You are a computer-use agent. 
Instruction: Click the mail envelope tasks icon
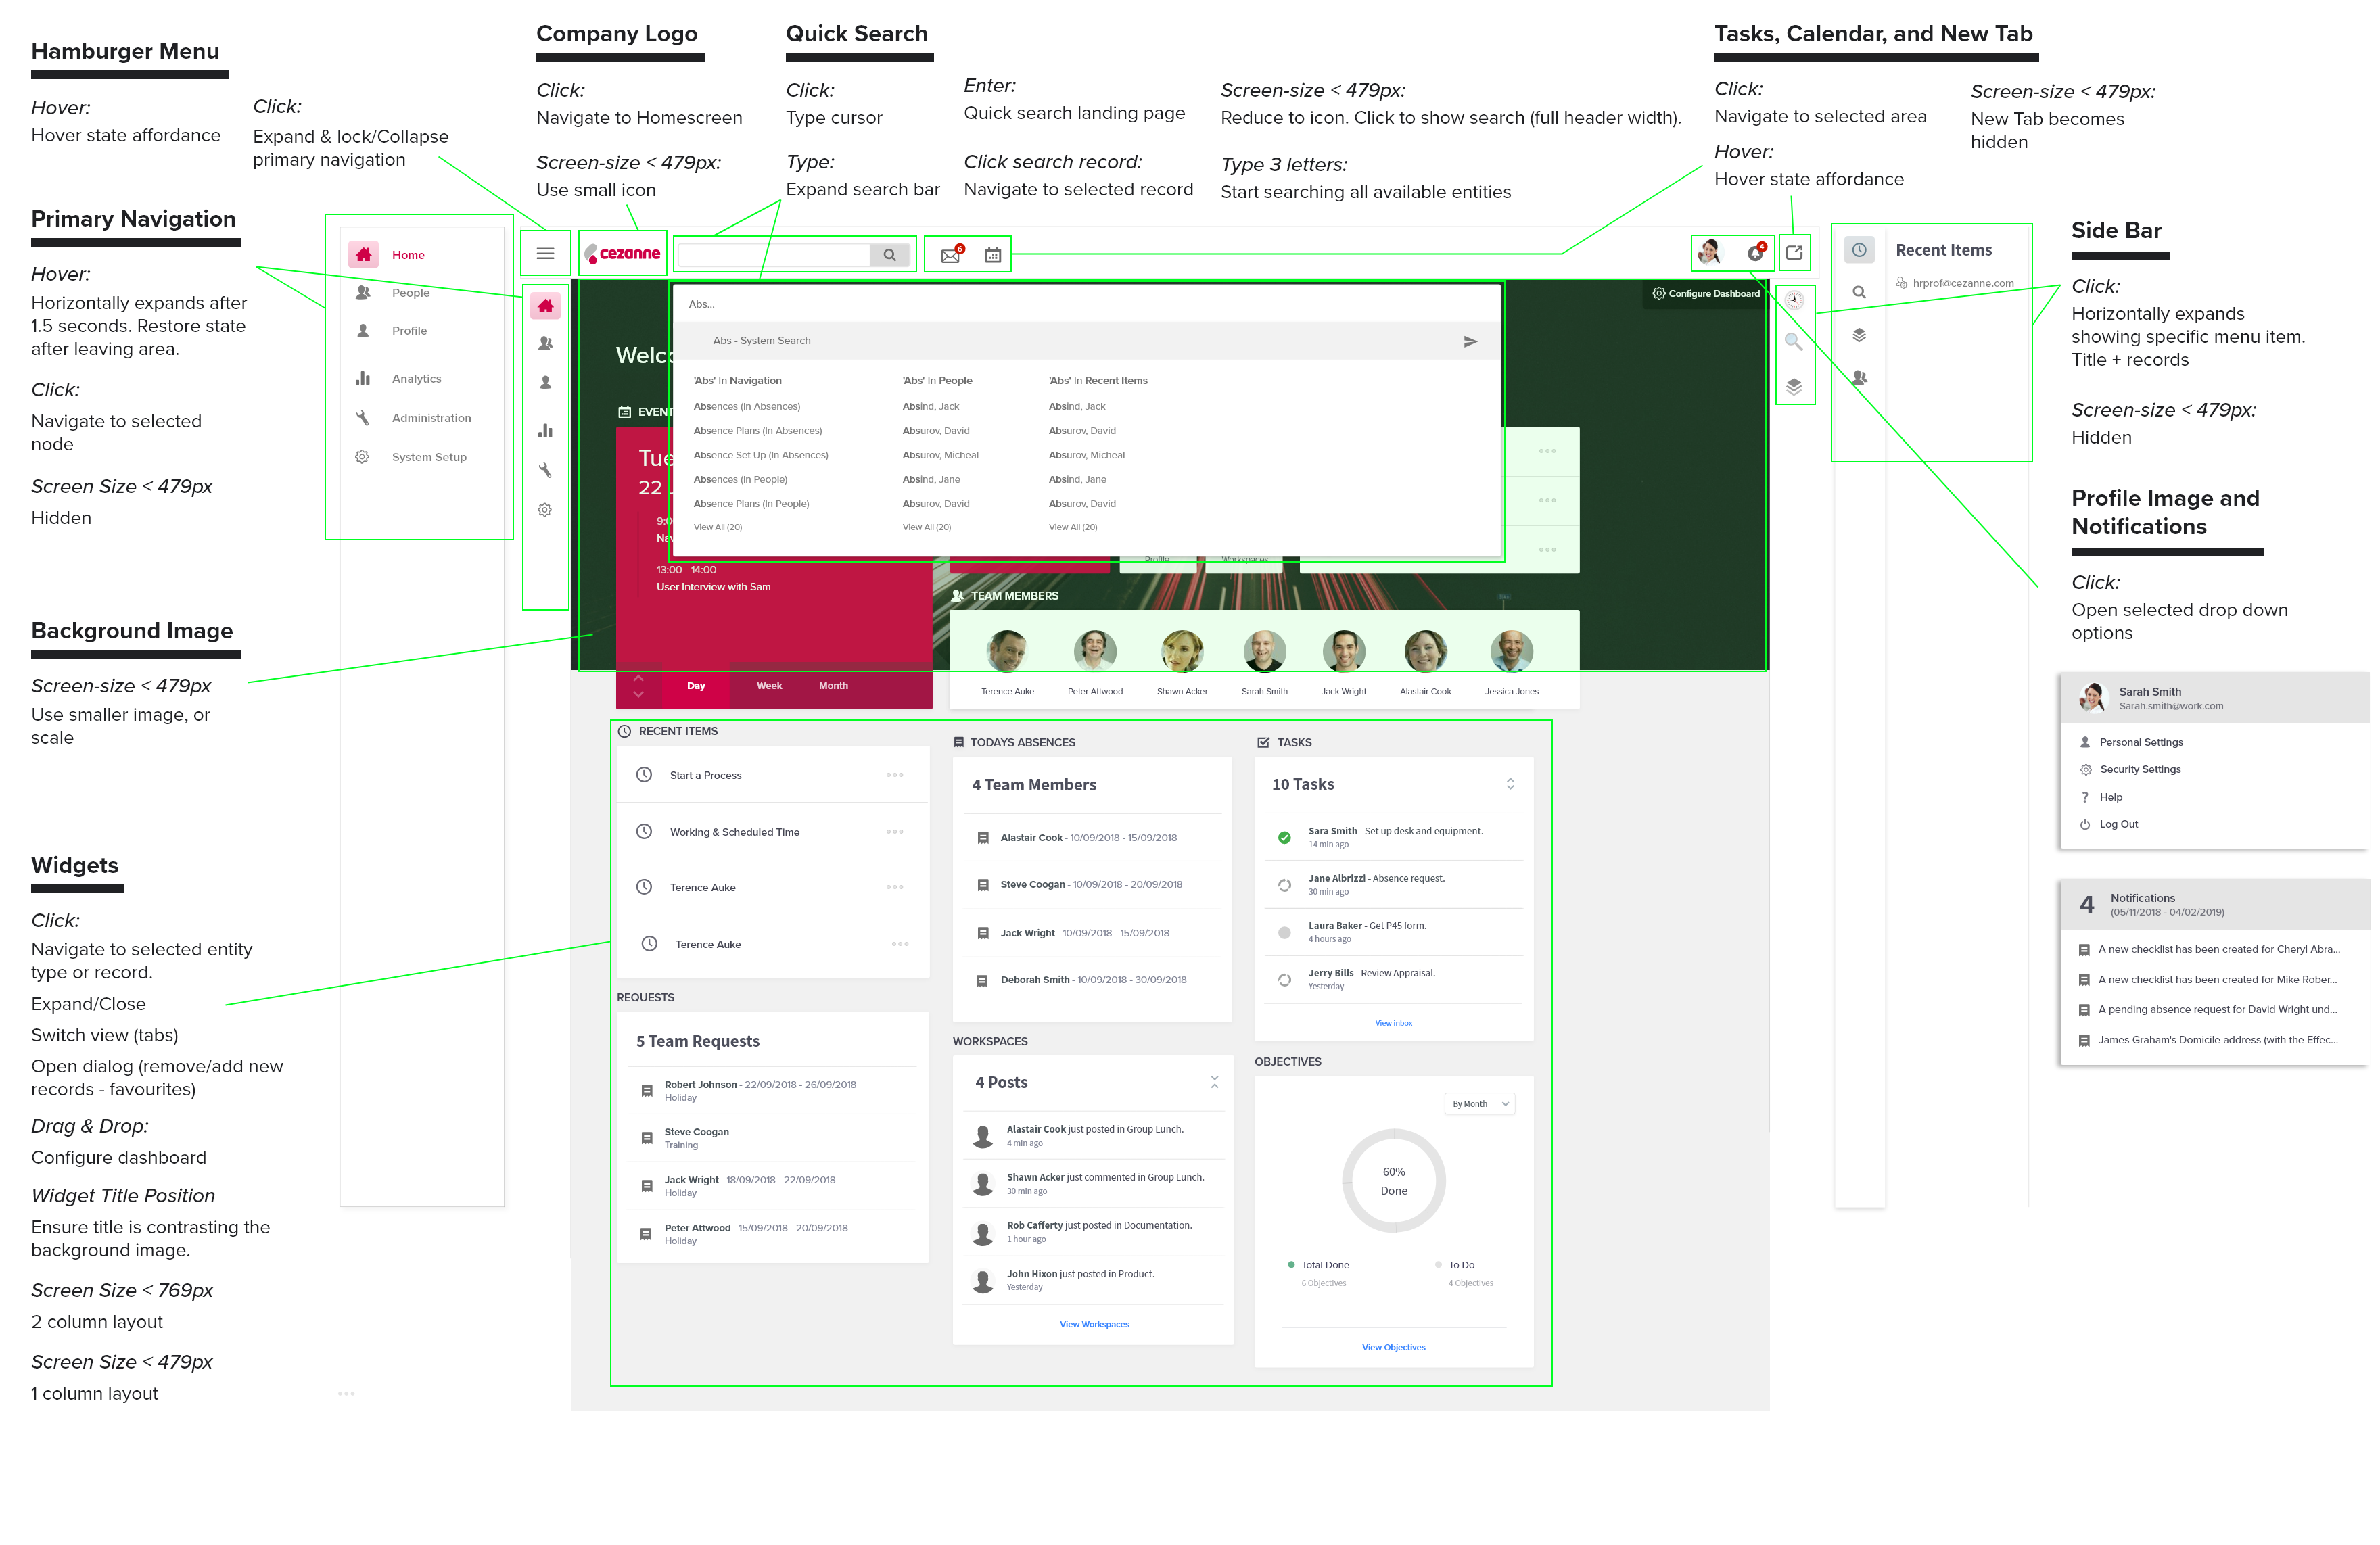pyautogui.click(x=950, y=255)
